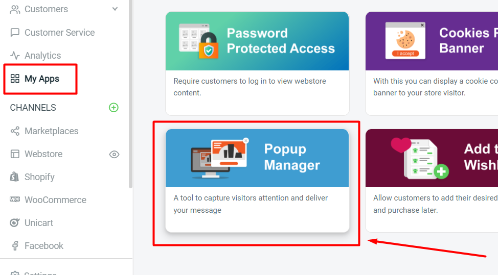Select the Analytics menu label

click(x=42, y=56)
